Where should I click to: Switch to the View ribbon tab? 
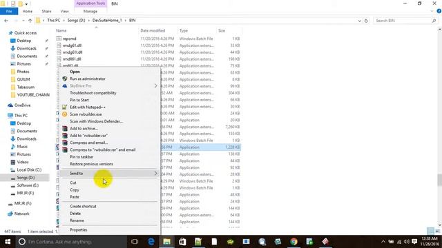[x=64, y=11]
